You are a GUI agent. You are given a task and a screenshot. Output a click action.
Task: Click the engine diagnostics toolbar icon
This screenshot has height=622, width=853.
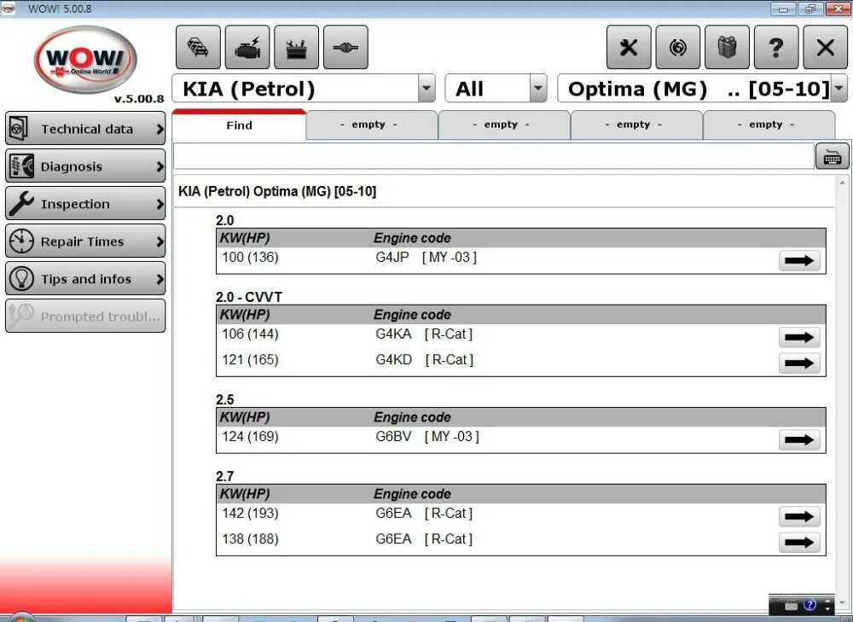[x=247, y=47]
